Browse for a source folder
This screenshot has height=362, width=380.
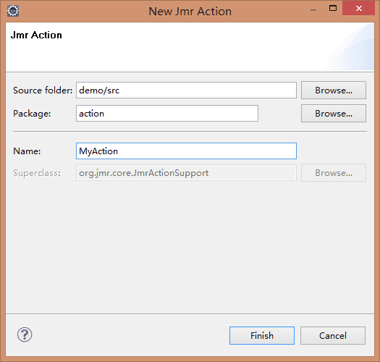334,90
